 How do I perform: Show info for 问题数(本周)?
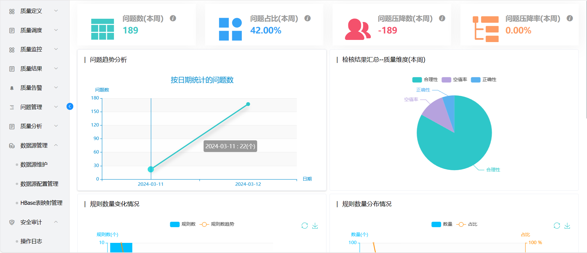(173, 18)
